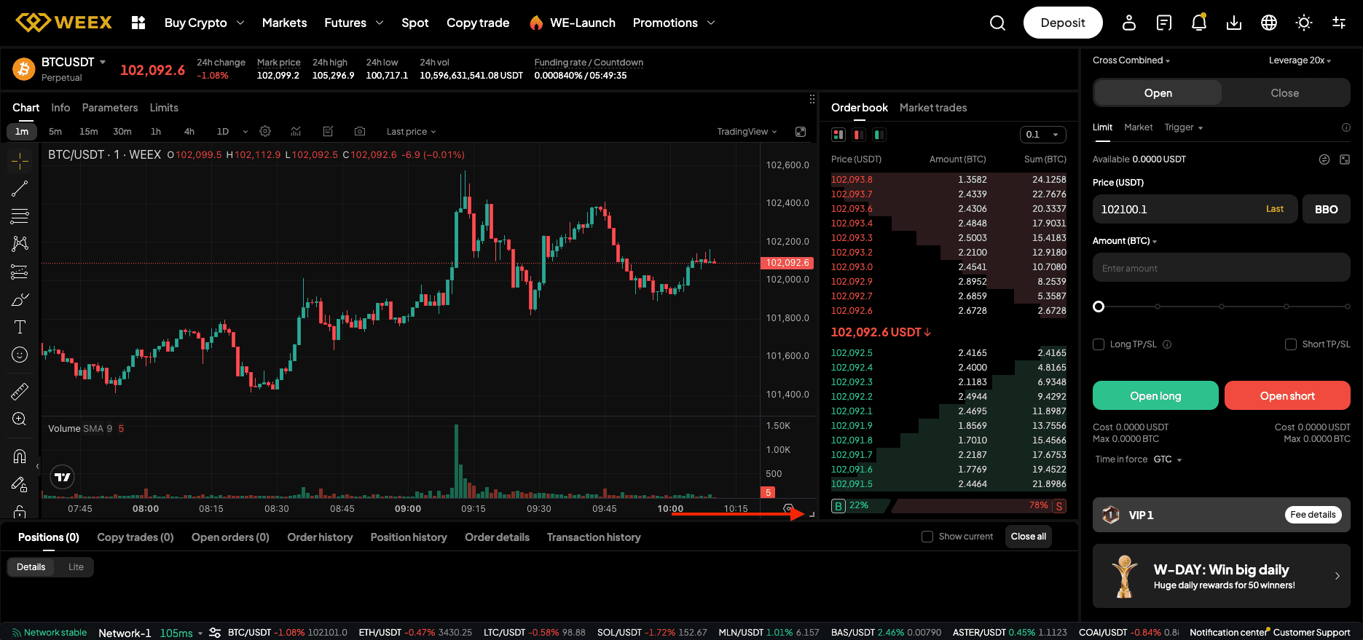Click the amount percentage slider handle
This screenshot has width=1363, height=640.
coord(1099,307)
